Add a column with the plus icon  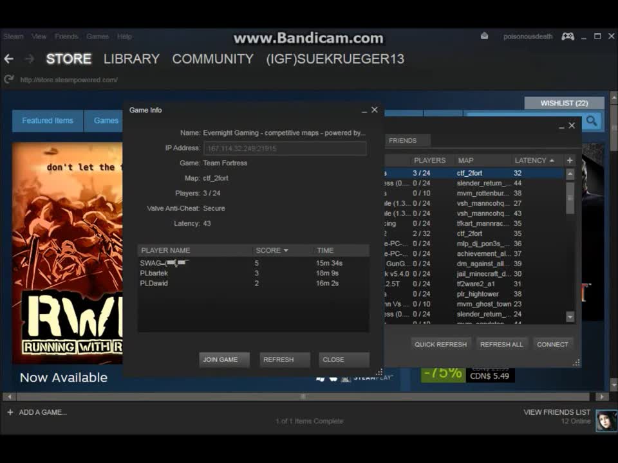tap(570, 160)
